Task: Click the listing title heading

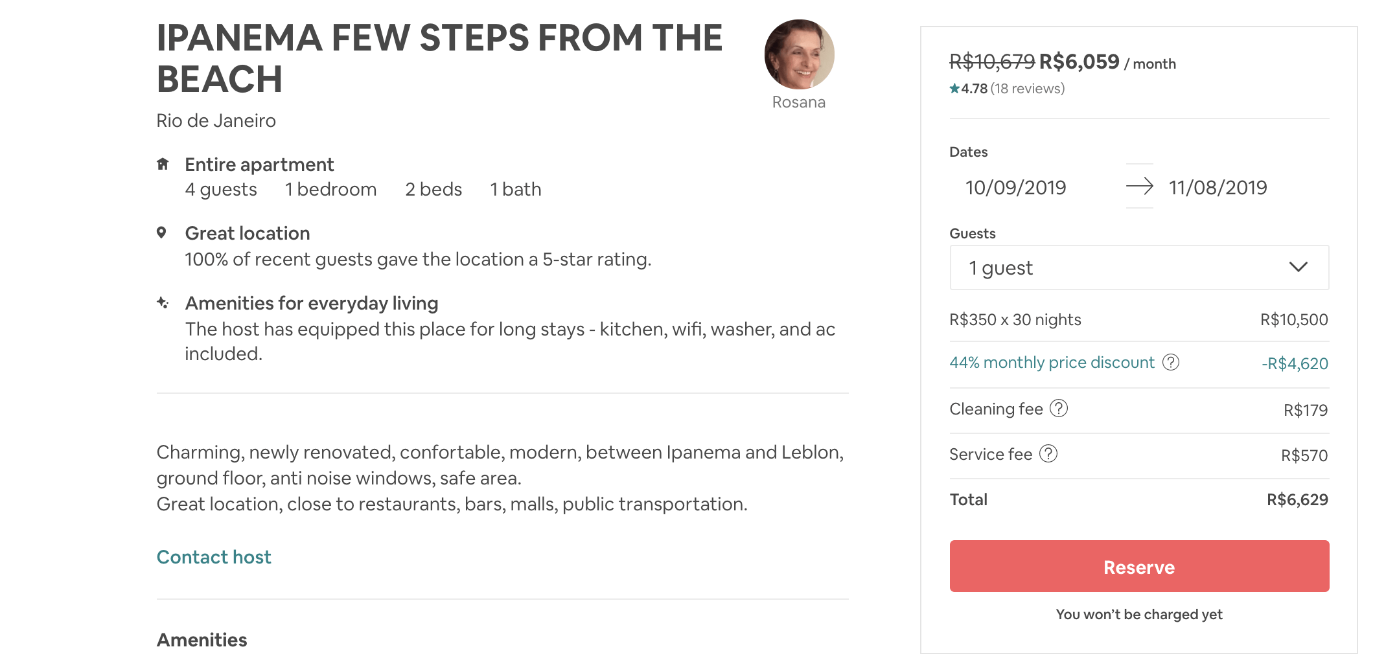Action: pos(439,58)
